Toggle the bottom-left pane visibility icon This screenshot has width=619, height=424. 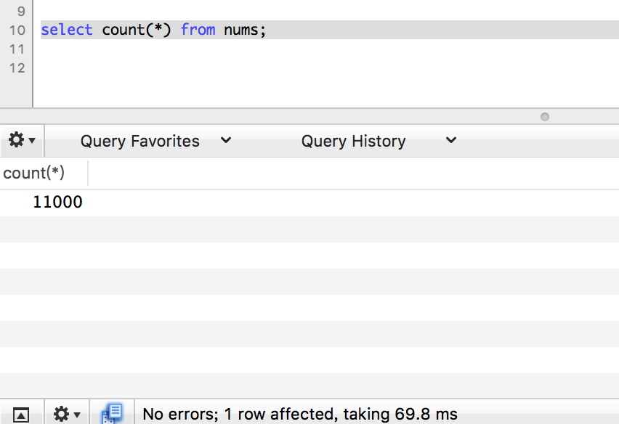[21, 415]
